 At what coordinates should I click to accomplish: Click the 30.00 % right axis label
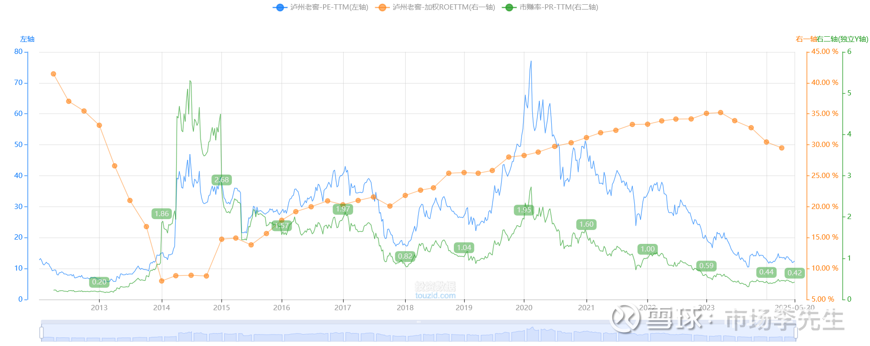pyautogui.click(x=825, y=145)
